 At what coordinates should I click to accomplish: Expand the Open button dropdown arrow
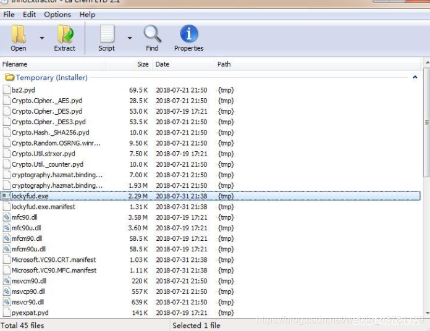pyautogui.click(x=42, y=38)
